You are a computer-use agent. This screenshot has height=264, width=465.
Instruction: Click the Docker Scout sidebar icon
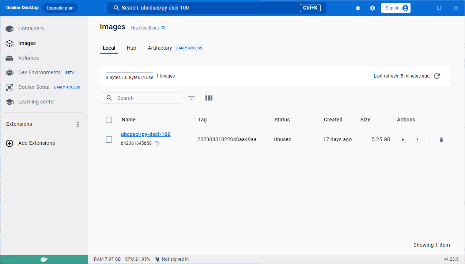[x=10, y=87]
